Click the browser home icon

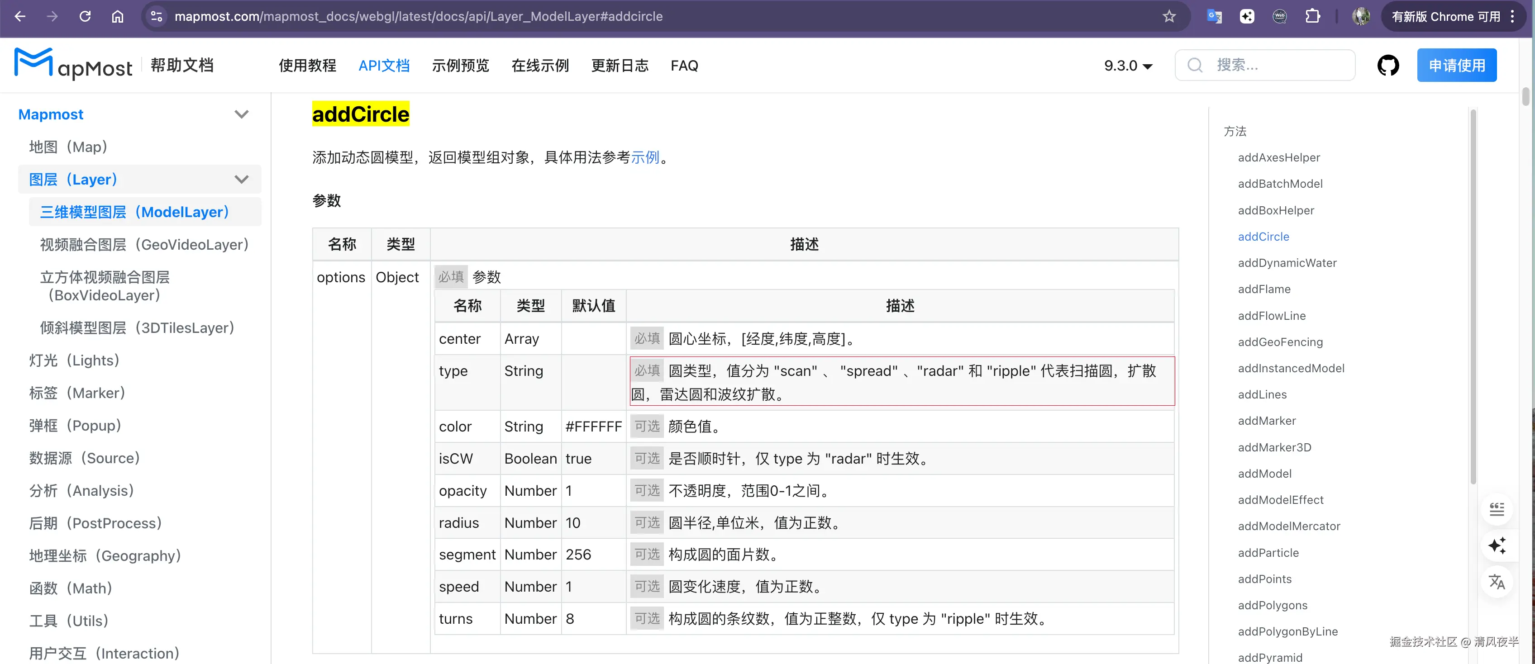[117, 16]
